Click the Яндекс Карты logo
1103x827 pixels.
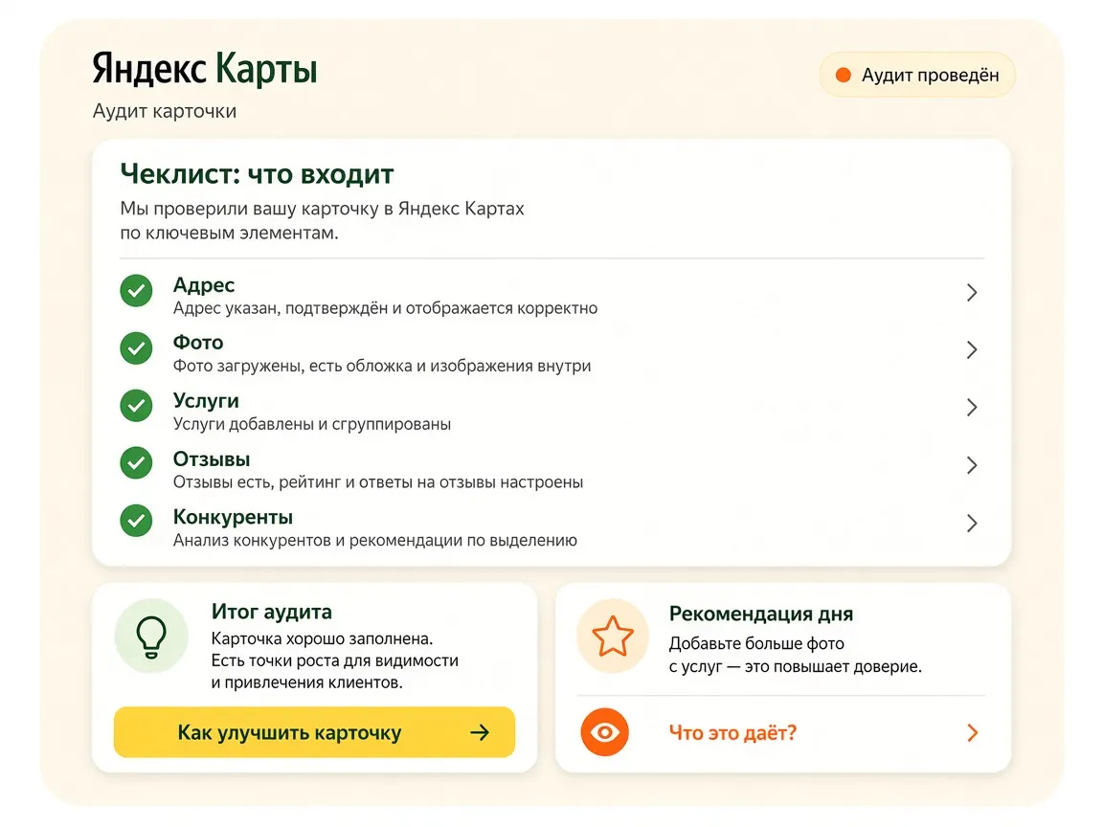pyautogui.click(x=205, y=68)
